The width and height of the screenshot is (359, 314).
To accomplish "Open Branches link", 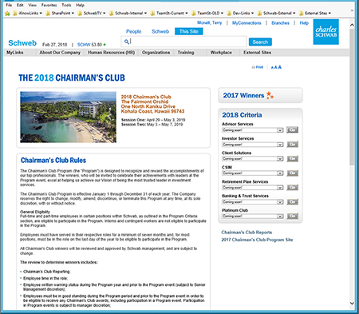I will (280, 23).
